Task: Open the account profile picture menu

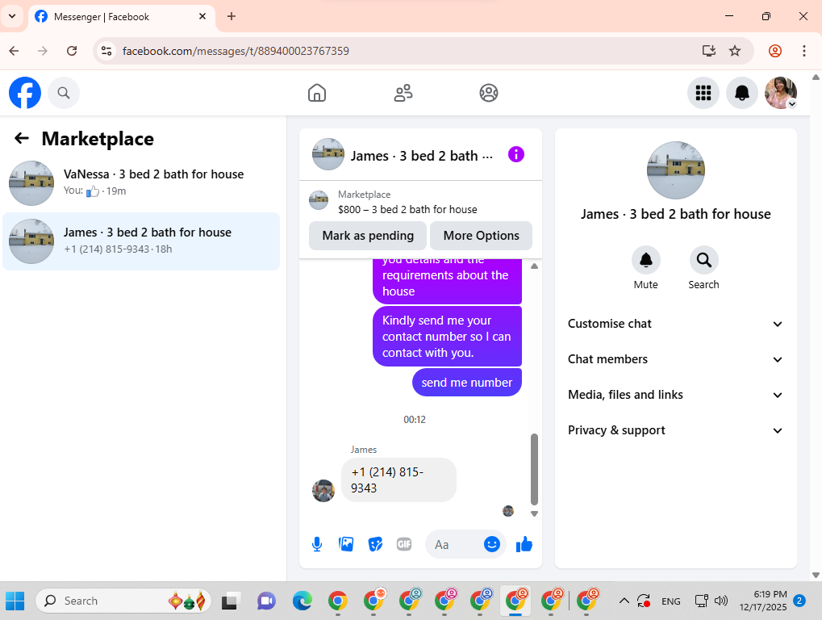Action: point(781,93)
